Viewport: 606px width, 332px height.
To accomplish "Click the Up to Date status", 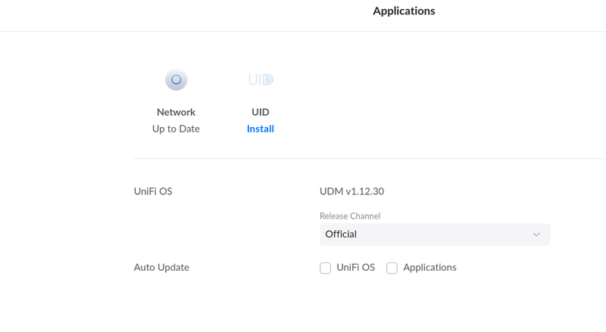I will 176,129.
